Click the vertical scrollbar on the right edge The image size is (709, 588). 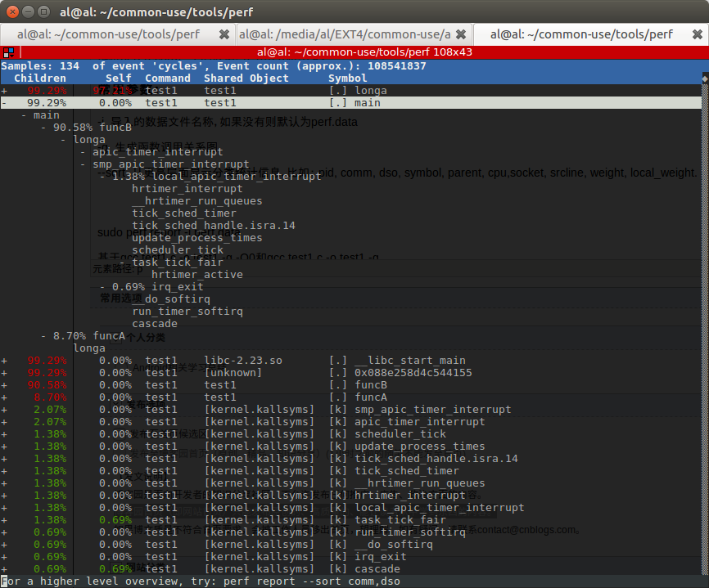point(703,327)
